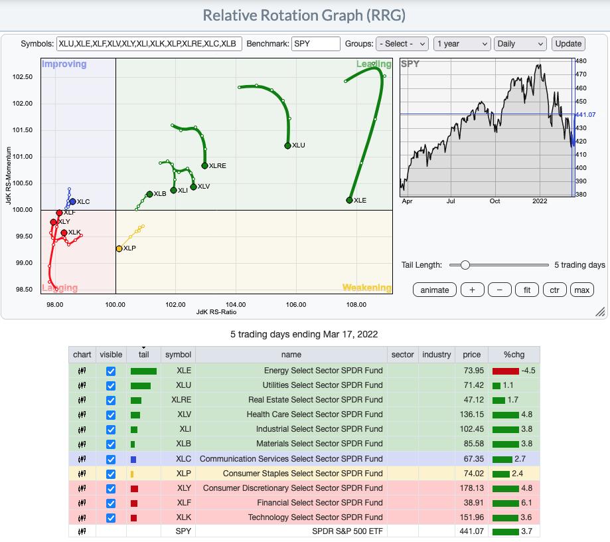Open the Groups select dropdown

click(x=402, y=44)
